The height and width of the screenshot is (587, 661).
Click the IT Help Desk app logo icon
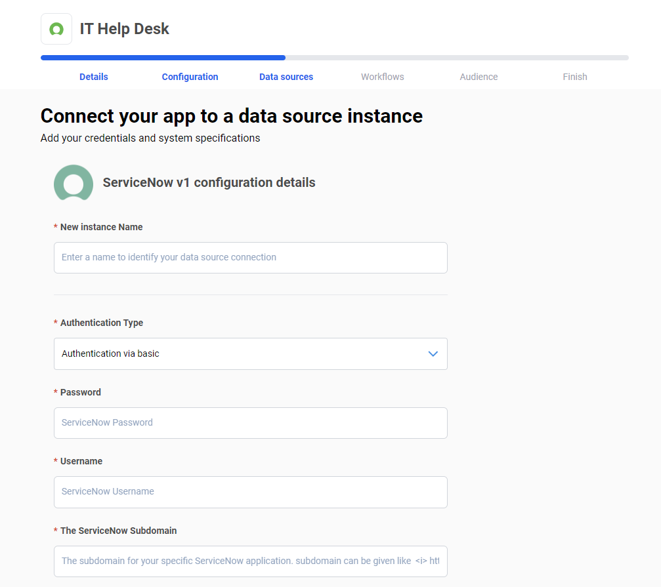click(x=56, y=29)
